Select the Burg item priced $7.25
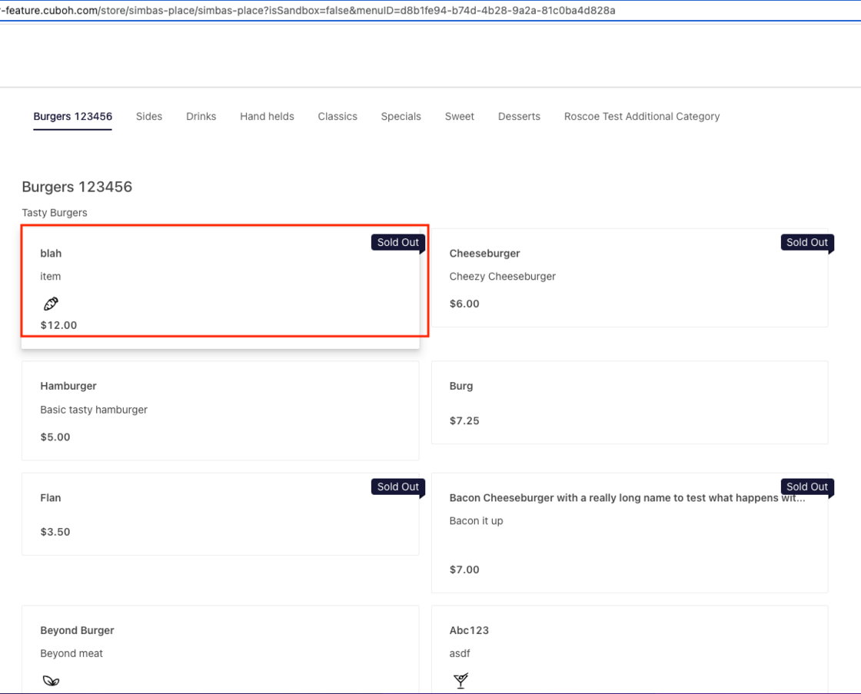Screen dimensions: 861x694 click(629, 402)
